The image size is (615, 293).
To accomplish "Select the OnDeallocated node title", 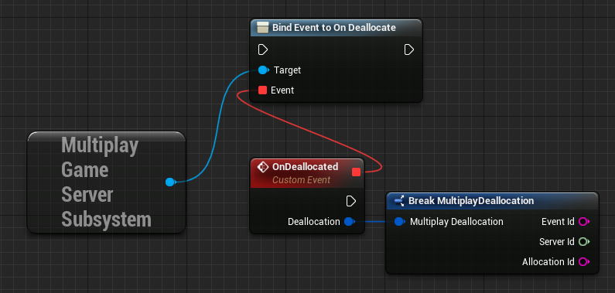I will (x=305, y=166).
